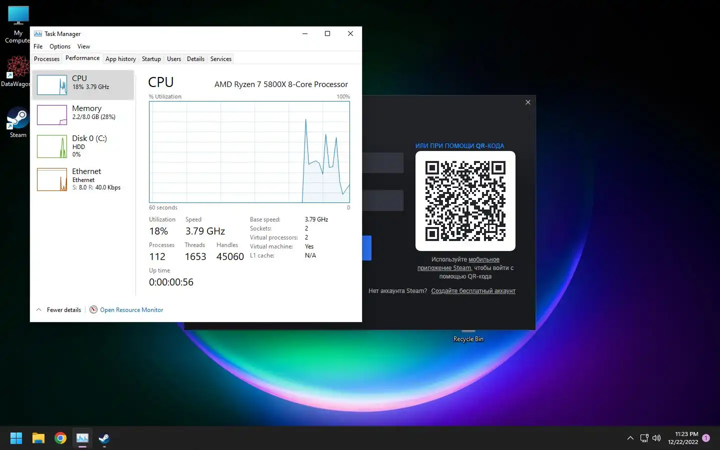720x450 pixels.
Task: Open the мобильное приложение Steam link
Action: coord(458,263)
